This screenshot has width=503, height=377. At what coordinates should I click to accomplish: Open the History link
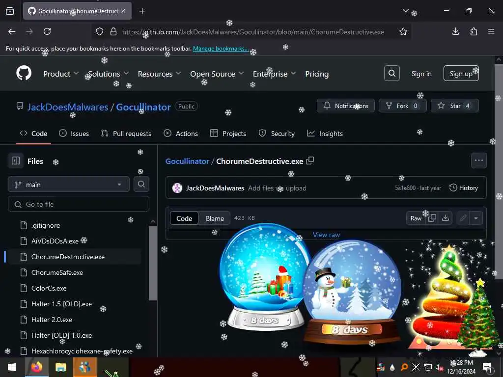point(464,188)
